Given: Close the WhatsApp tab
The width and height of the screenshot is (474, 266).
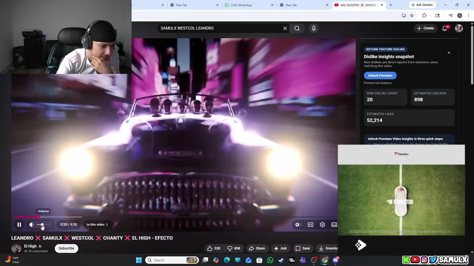Looking at the screenshot, I should pos(273,5).
